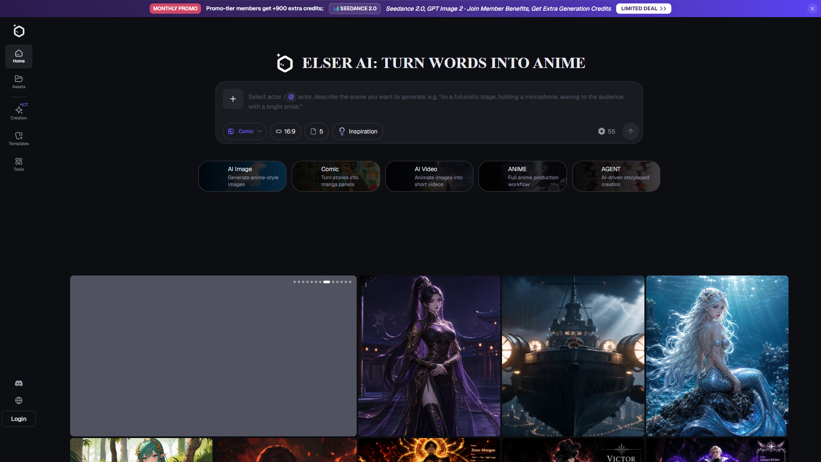Click the @ actor mention icon
The width and height of the screenshot is (821, 462).
coord(291,97)
